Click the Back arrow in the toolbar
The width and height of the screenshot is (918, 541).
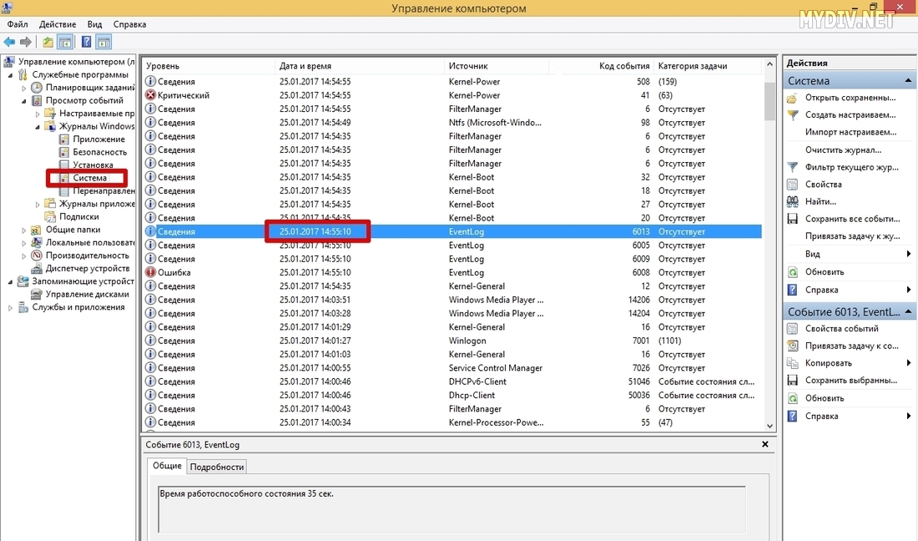click(x=9, y=42)
